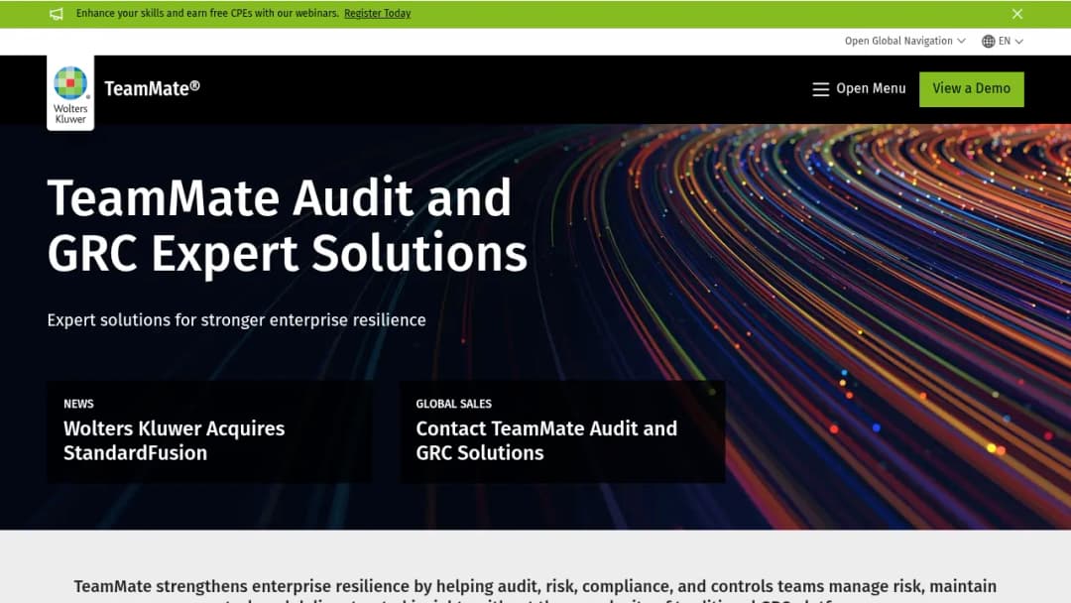
Task: Open the EN language selector chevron
Action: (1019, 42)
